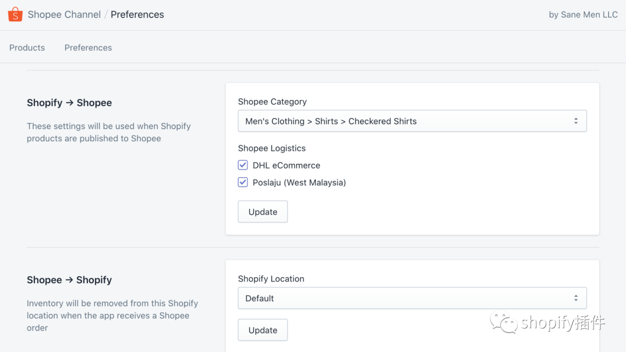Click the orange Shopee bag logo
The image size is (626, 352).
[x=15, y=14]
